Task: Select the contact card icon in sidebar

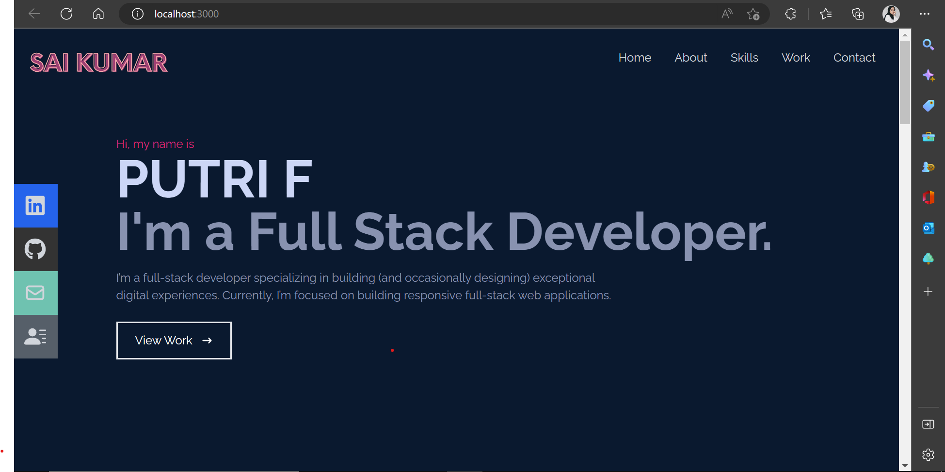Action: (35, 336)
